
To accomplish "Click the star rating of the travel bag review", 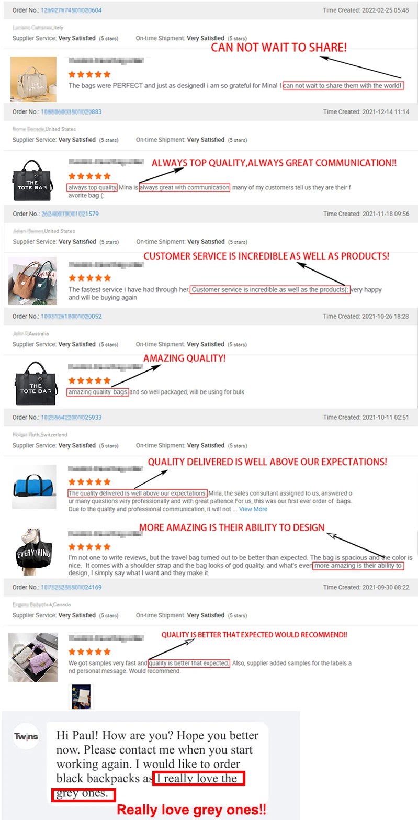I will coord(89,547).
